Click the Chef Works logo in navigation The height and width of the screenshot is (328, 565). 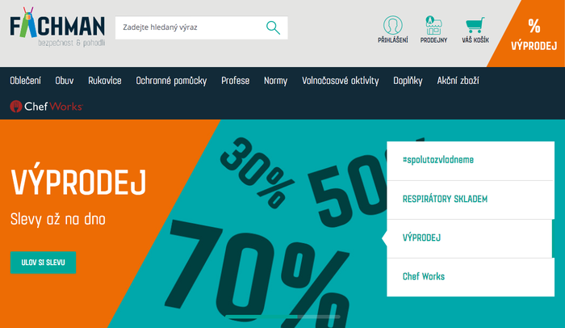click(x=47, y=107)
